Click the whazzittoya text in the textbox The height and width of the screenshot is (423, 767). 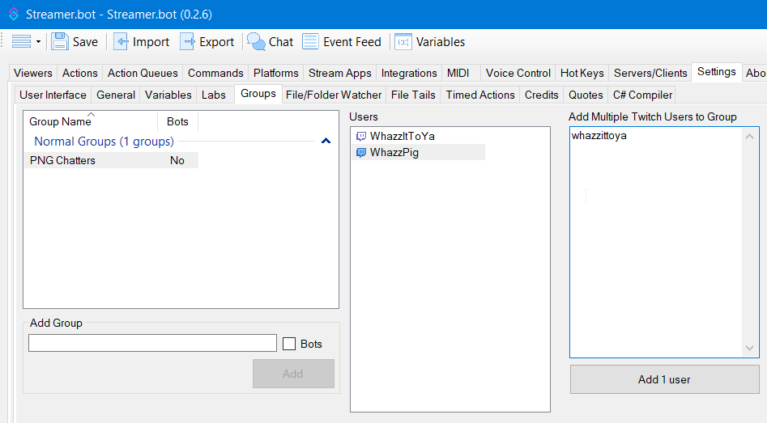pyautogui.click(x=599, y=135)
